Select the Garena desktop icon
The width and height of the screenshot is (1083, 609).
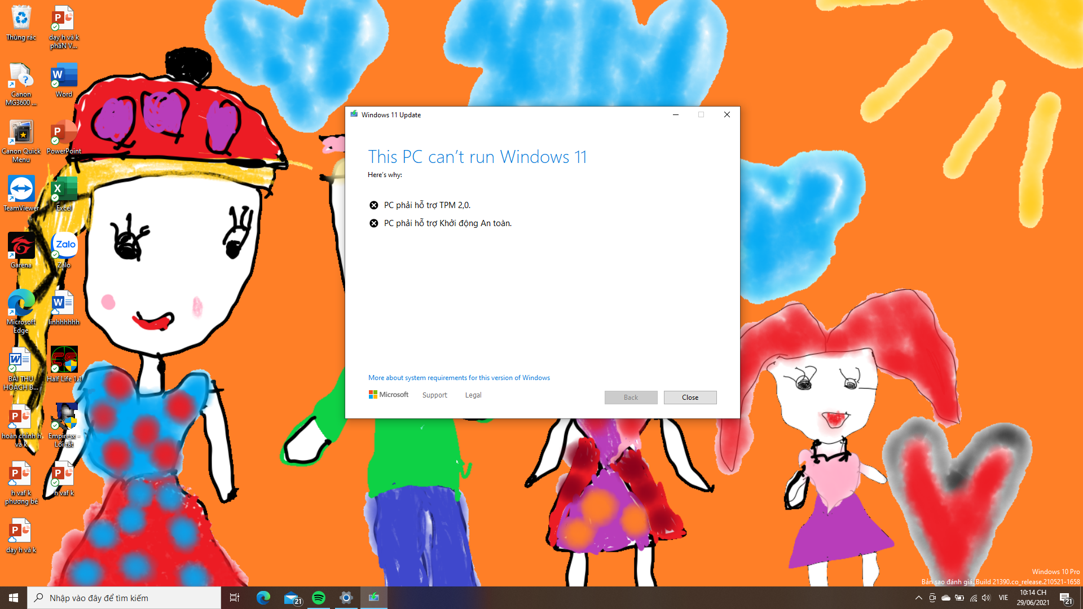(21, 250)
